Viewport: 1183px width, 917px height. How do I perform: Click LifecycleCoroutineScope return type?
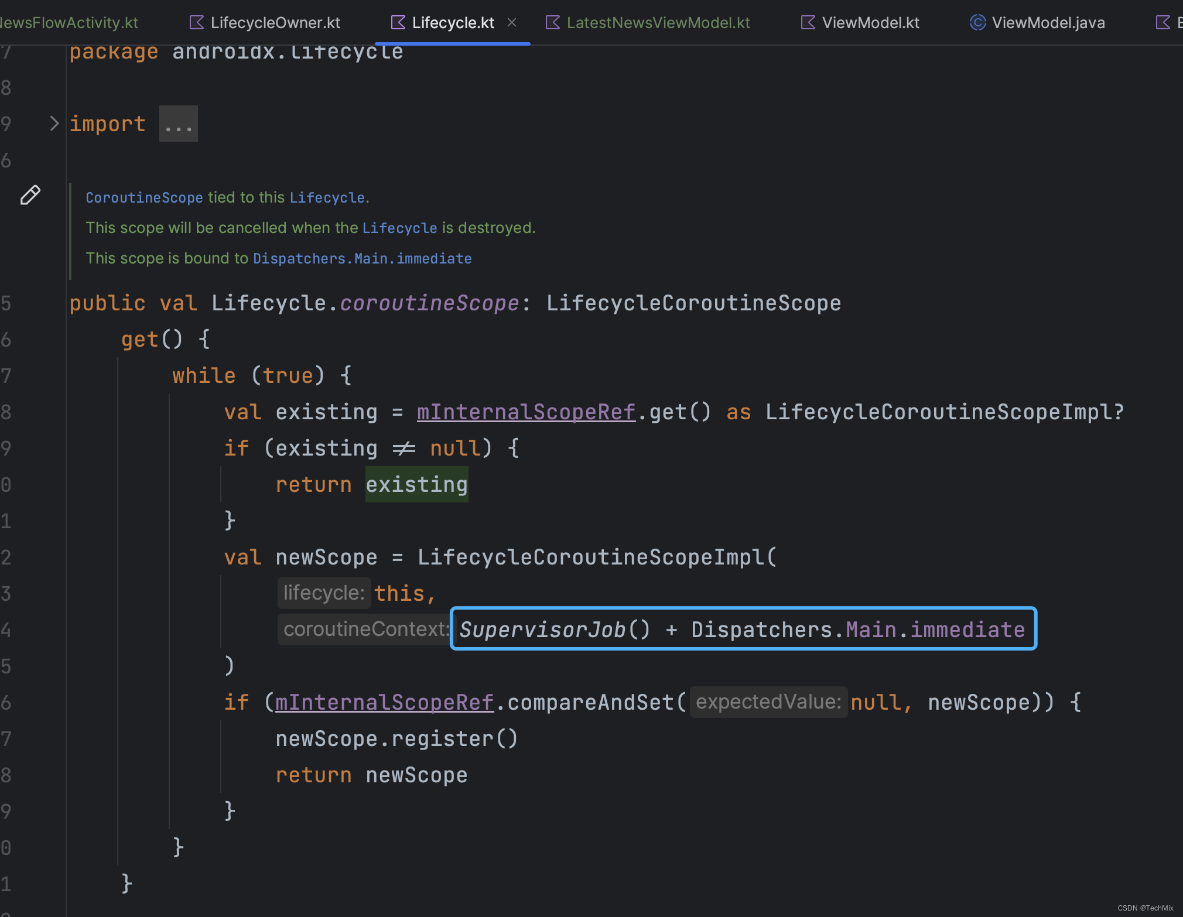point(694,303)
